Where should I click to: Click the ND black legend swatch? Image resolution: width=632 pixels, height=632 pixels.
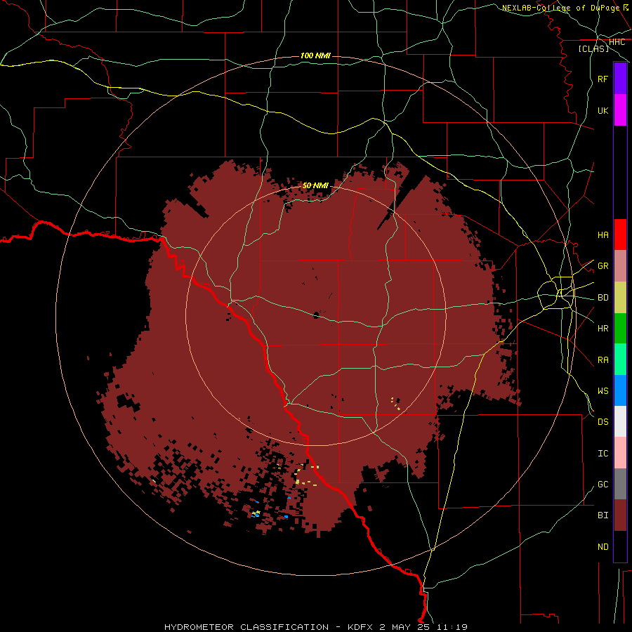620,546
